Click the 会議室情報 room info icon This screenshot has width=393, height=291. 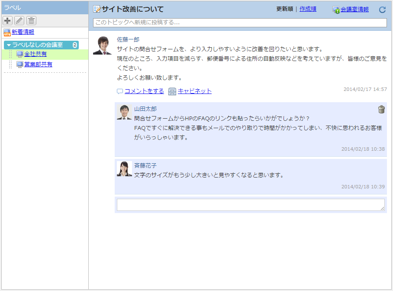[336, 10]
